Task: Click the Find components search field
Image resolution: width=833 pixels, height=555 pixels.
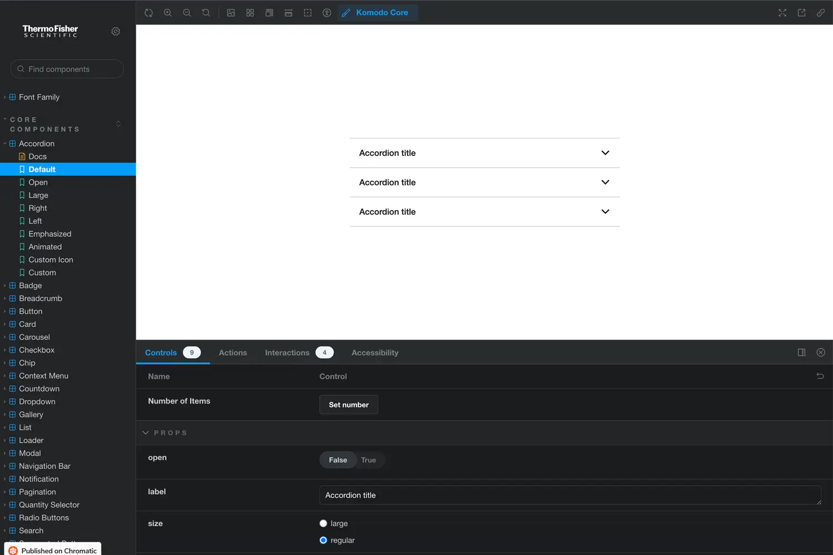Action: 67,69
